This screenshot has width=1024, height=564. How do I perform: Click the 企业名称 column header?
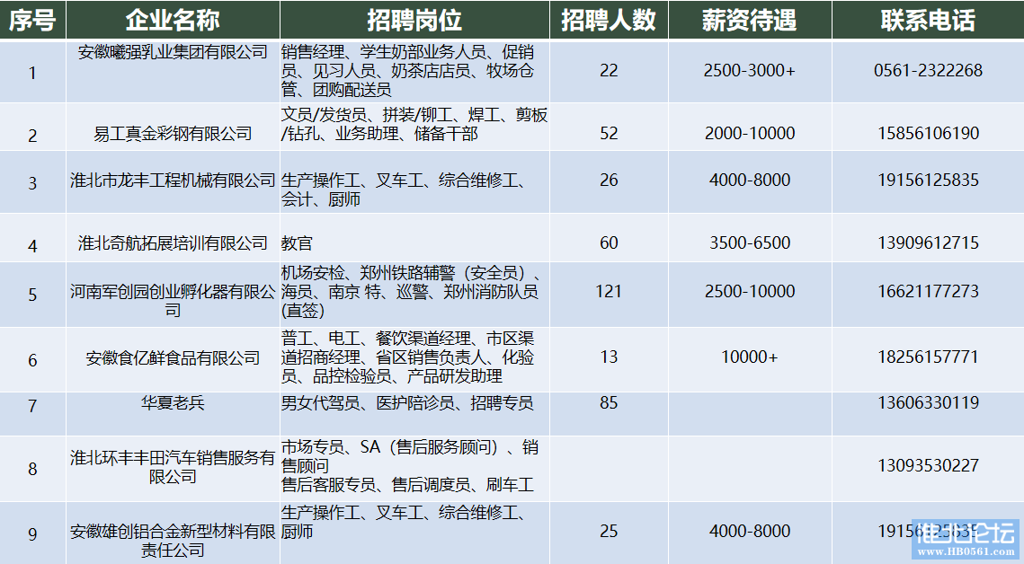[173, 21]
